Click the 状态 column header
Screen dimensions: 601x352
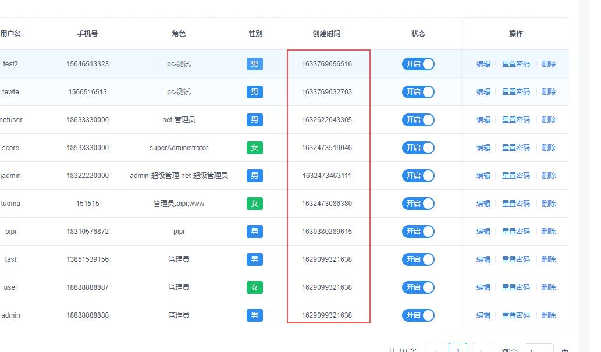[x=418, y=34]
